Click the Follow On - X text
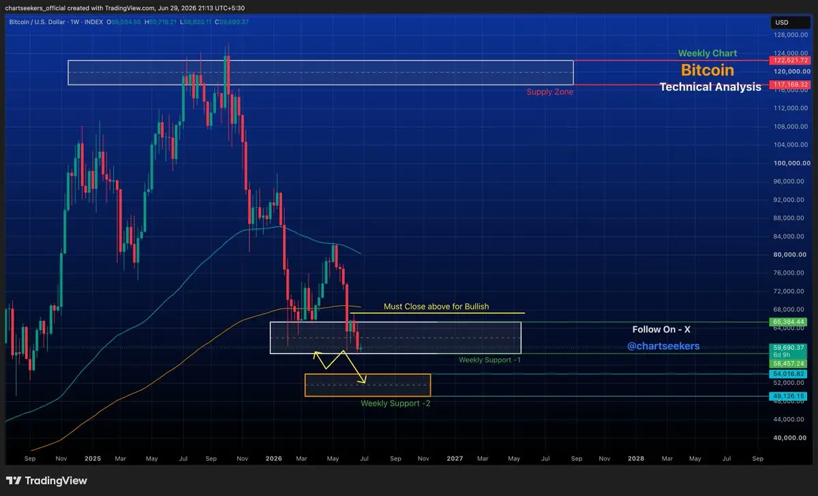 pos(662,329)
